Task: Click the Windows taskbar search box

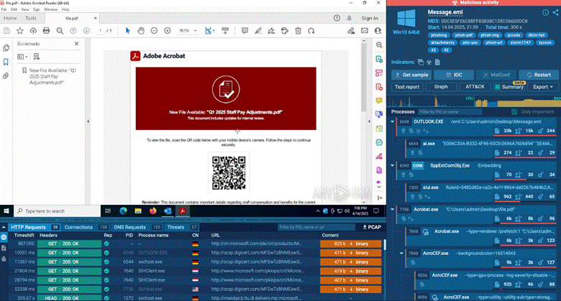Action: point(57,211)
